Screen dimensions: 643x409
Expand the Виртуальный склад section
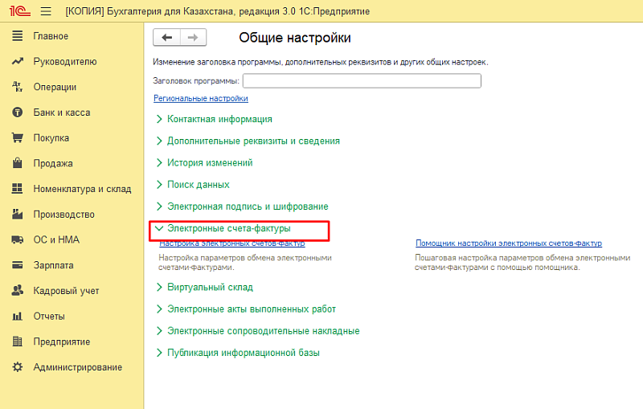[209, 287]
